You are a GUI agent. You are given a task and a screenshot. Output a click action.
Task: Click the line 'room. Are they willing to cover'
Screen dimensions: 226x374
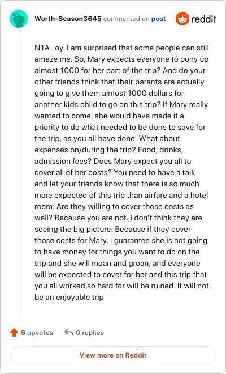point(114,207)
